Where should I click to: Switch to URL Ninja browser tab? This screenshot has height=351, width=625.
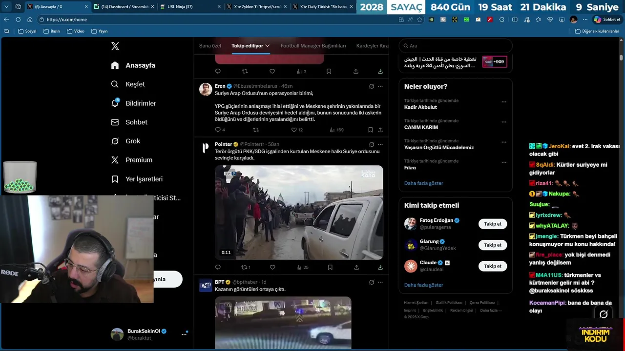coord(189,7)
